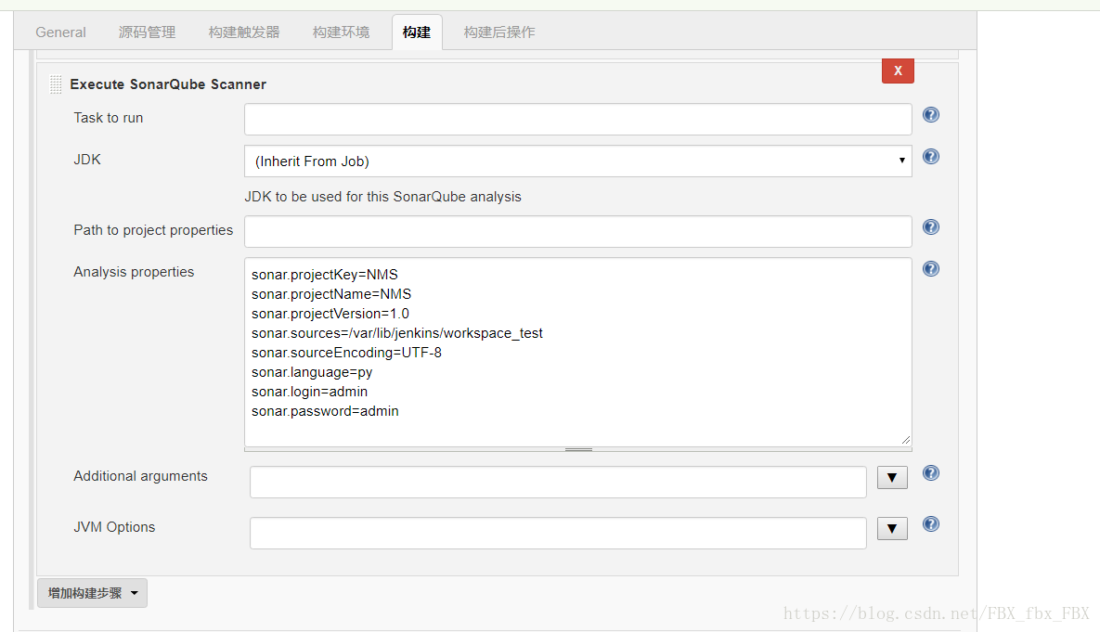Open help for Analysis properties
Viewport: 1100px width, 632px height.
(x=931, y=268)
